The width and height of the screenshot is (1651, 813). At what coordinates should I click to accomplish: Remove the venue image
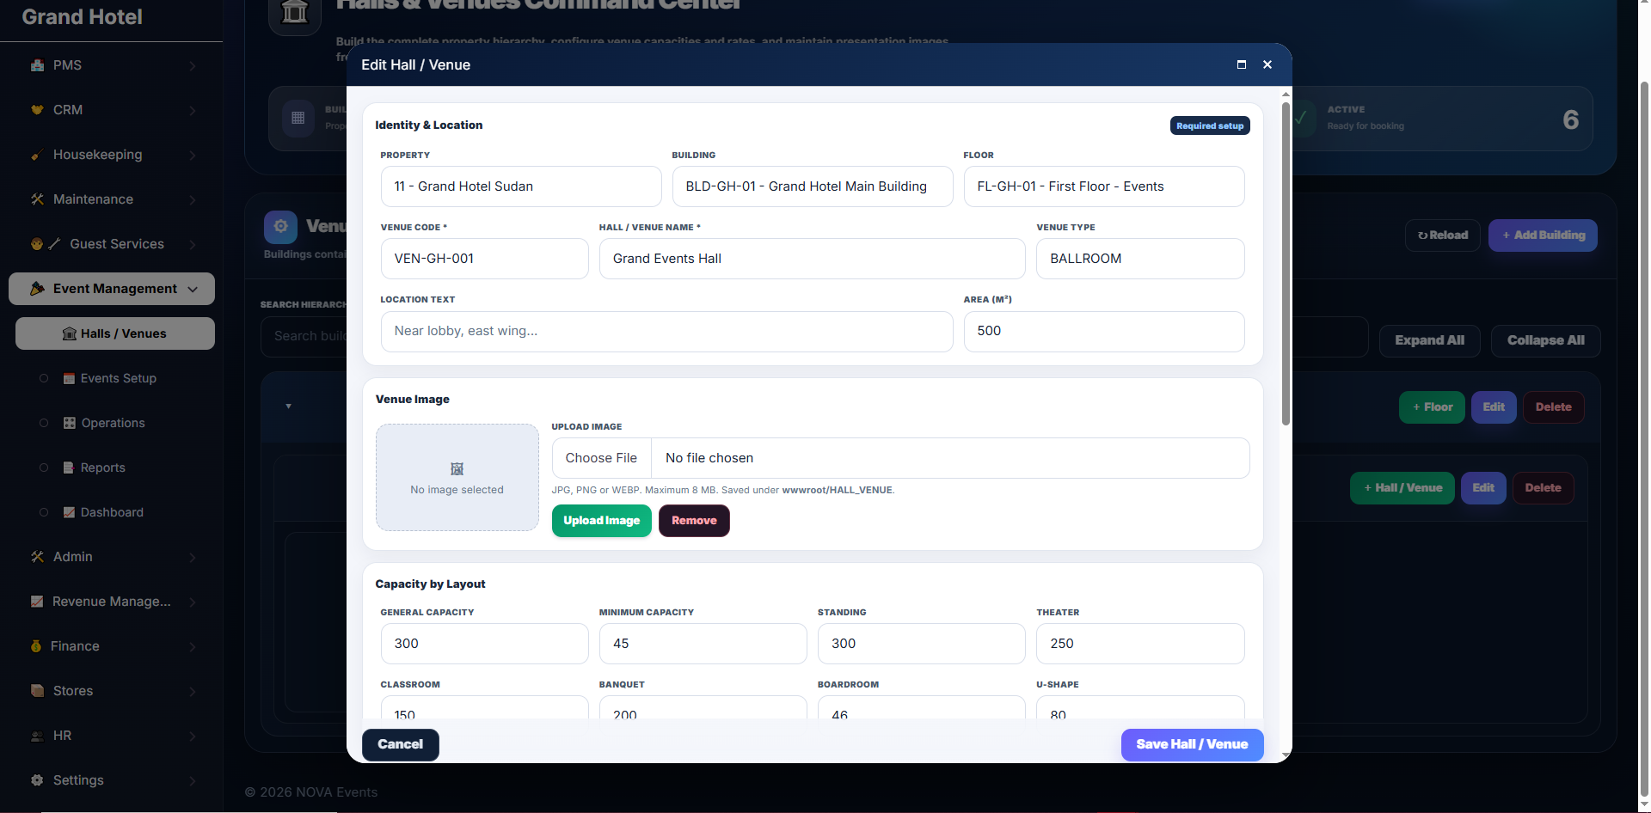coord(694,521)
